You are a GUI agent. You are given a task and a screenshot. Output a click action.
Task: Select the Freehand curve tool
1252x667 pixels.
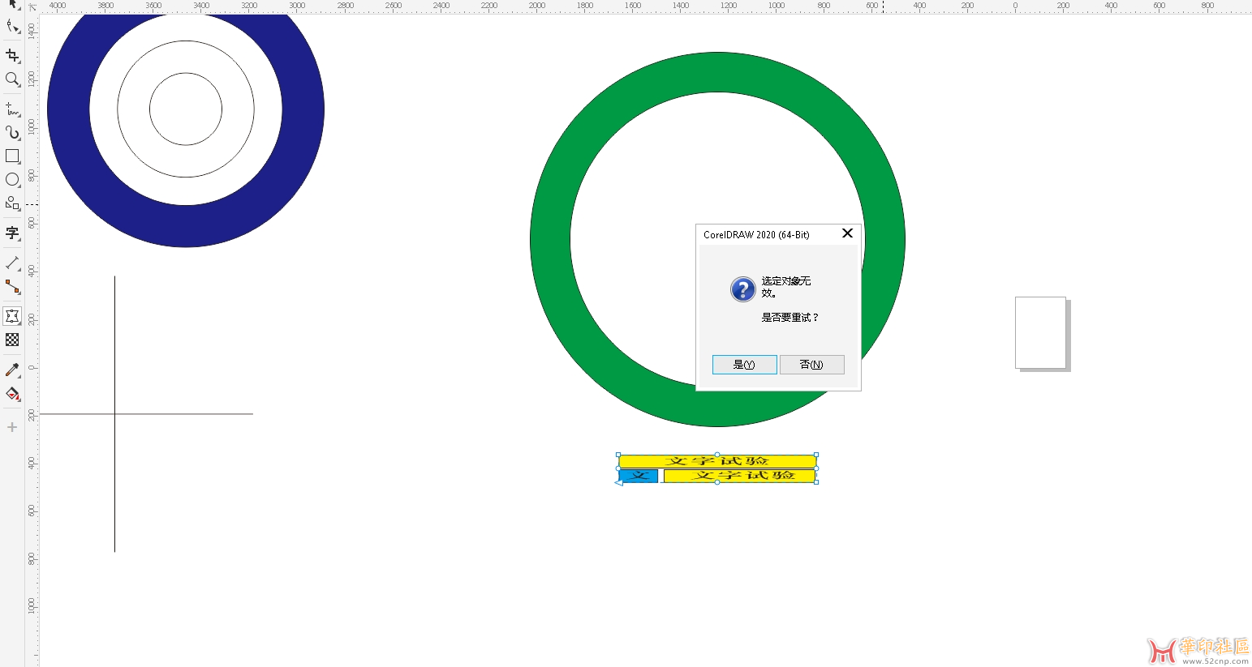[x=12, y=109]
